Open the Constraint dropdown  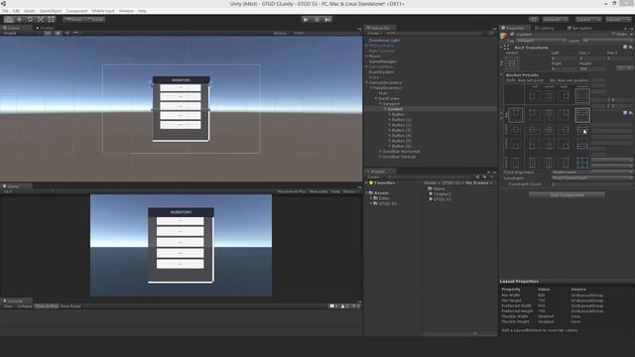pos(591,178)
